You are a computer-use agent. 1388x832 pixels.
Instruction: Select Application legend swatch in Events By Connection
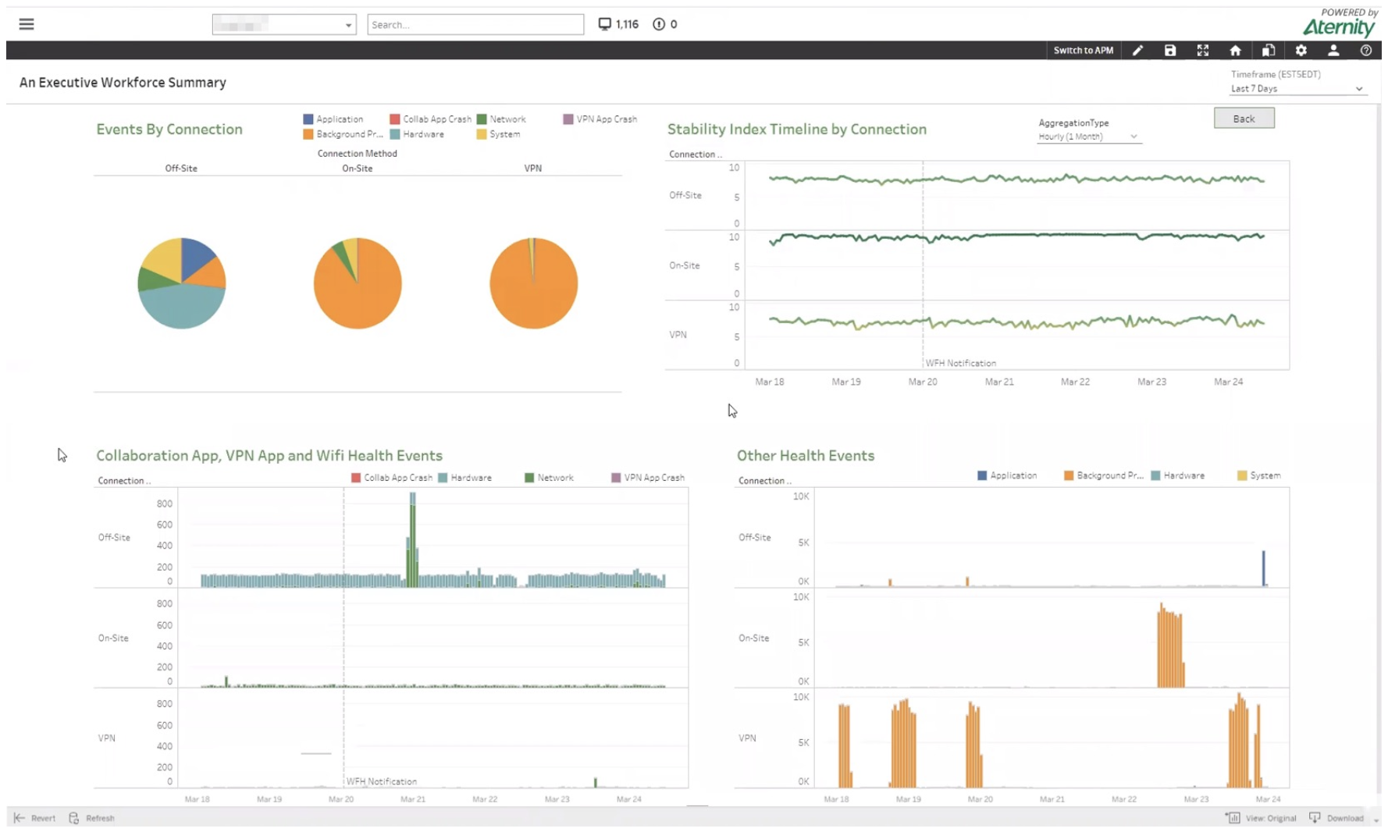(x=308, y=119)
